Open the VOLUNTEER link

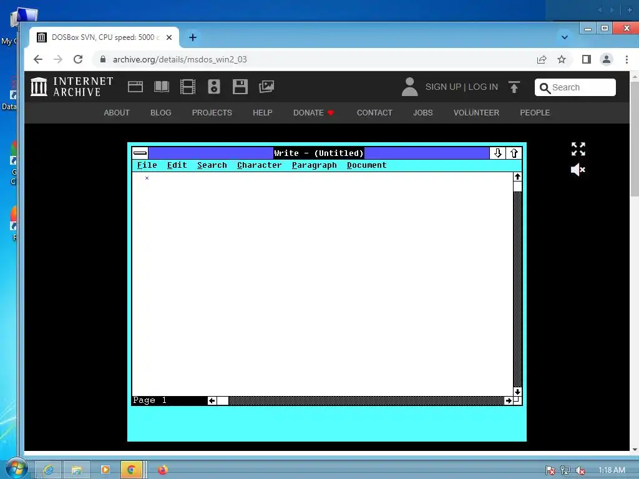pyautogui.click(x=476, y=113)
